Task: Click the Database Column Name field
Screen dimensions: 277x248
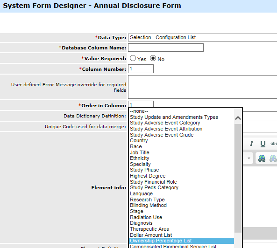Action: point(166,48)
